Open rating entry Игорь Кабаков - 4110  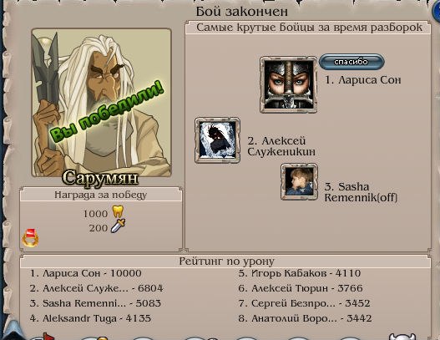300,273
